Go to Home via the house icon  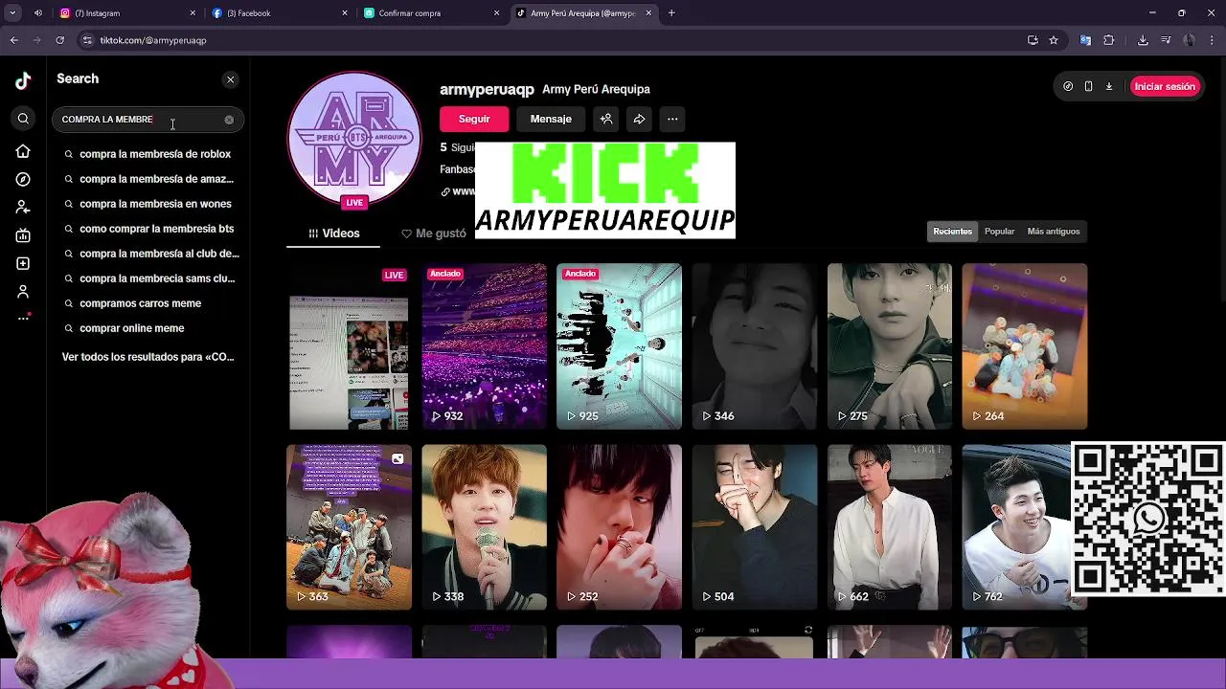23,151
